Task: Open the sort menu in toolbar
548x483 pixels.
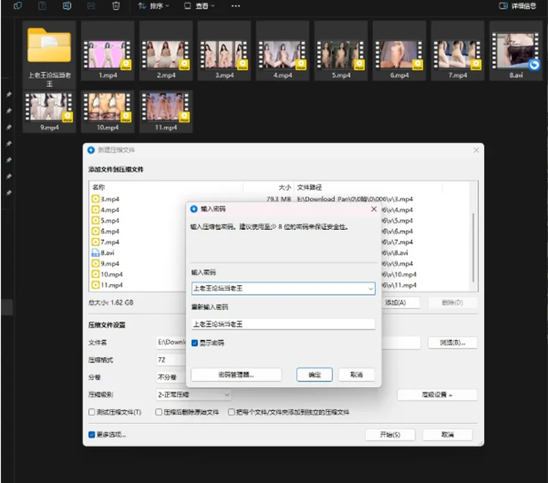Action: coord(154,6)
